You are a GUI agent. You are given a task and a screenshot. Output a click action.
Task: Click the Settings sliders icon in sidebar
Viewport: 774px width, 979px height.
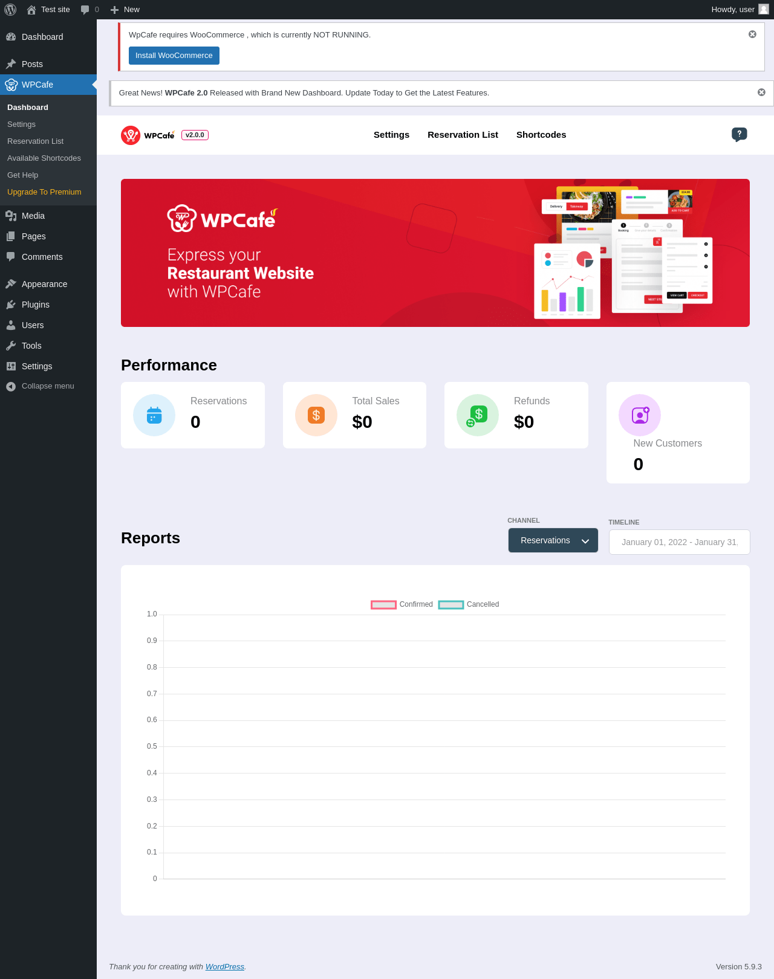11,366
